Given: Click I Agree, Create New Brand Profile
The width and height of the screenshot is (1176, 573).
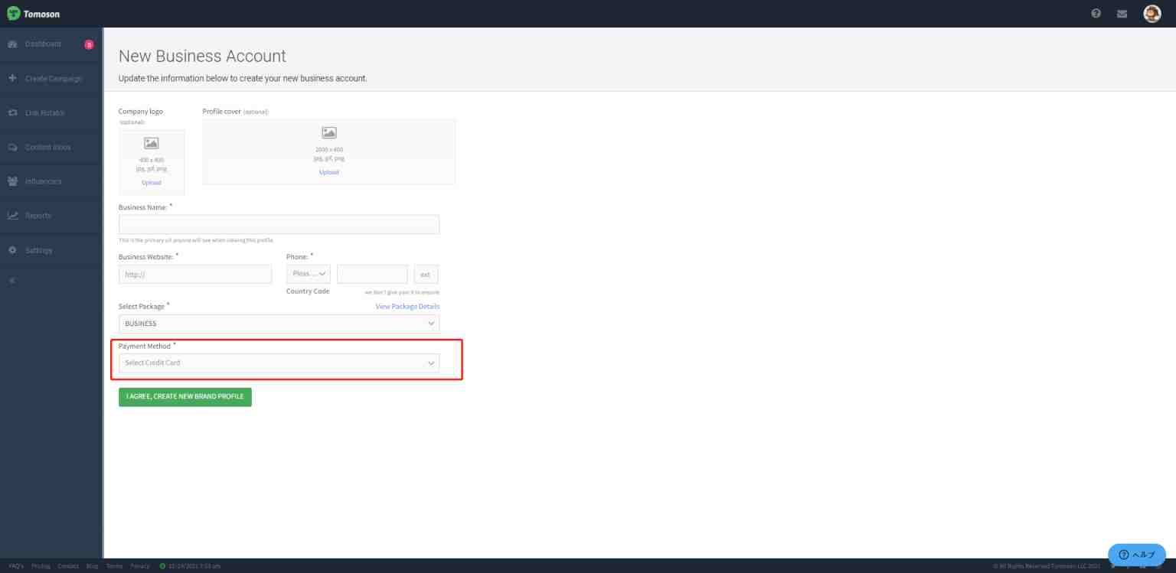Looking at the screenshot, I should [185, 397].
